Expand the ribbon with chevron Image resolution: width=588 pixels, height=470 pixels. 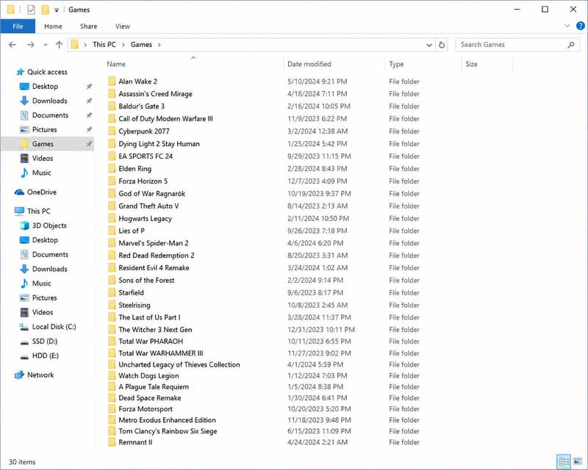tap(567, 26)
